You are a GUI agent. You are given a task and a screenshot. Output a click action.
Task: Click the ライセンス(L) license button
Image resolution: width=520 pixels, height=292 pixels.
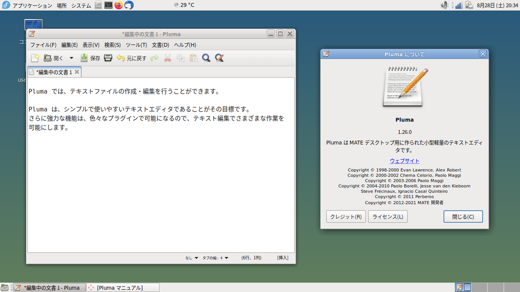388,217
